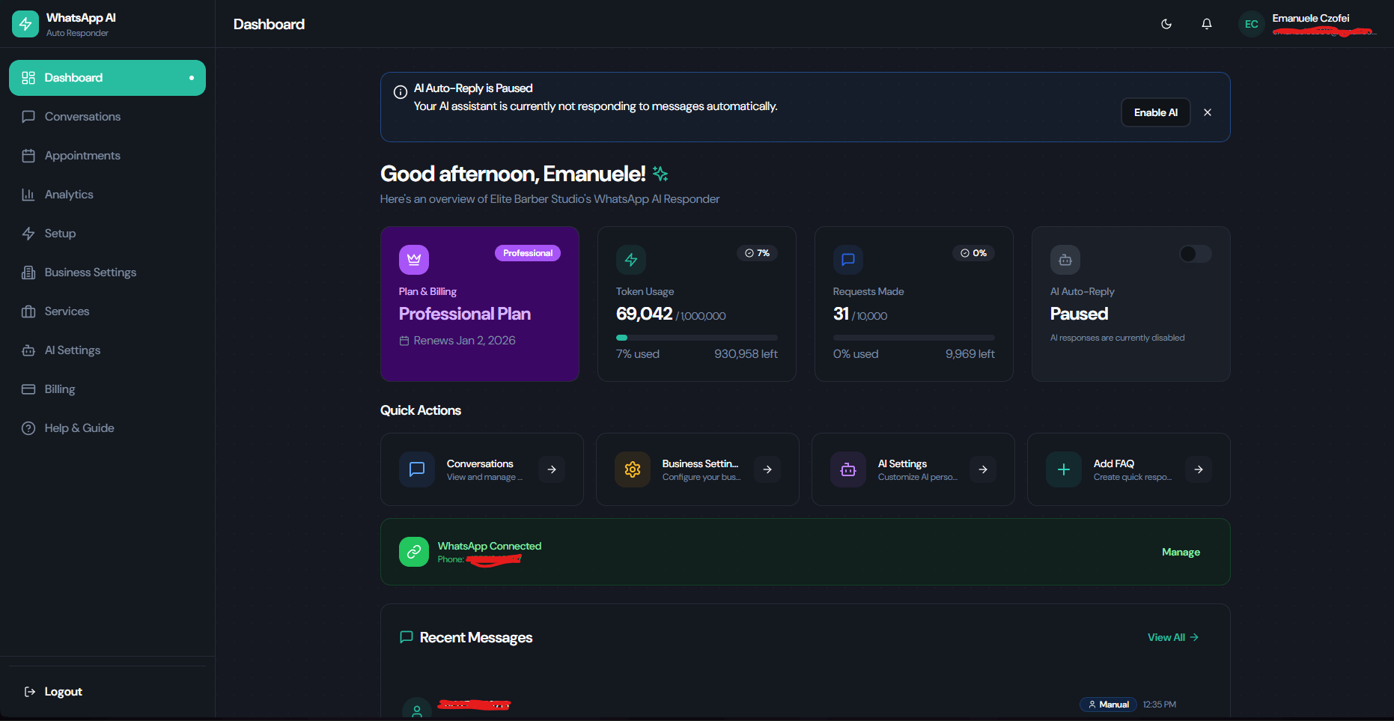Open the Professional Plan billing card
Screen dimensions: 1394x721
pos(480,304)
